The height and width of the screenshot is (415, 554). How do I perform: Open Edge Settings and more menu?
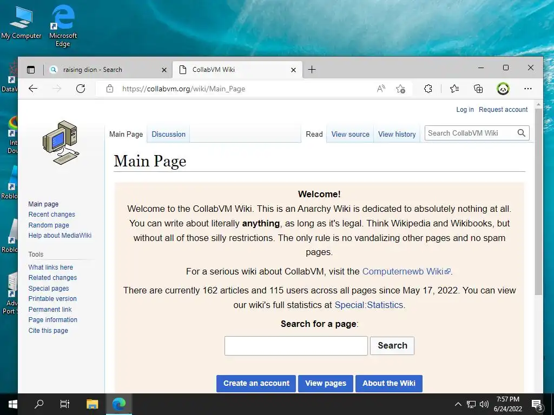pyautogui.click(x=528, y=89)
